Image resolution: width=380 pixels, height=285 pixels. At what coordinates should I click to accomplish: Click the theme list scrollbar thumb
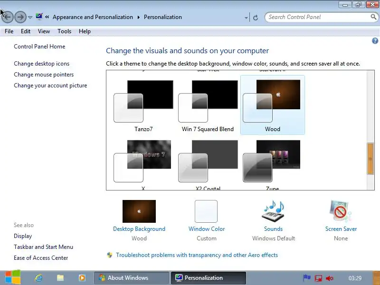click(x=370, y=159)
